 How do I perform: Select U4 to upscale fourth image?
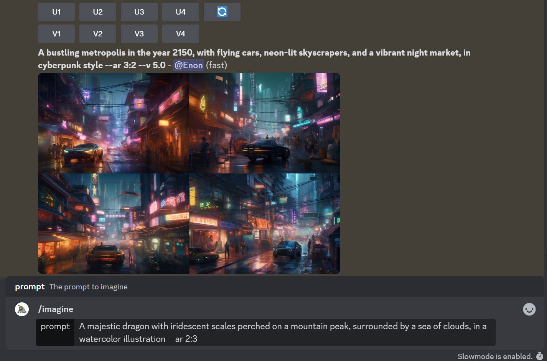[180, 12]
